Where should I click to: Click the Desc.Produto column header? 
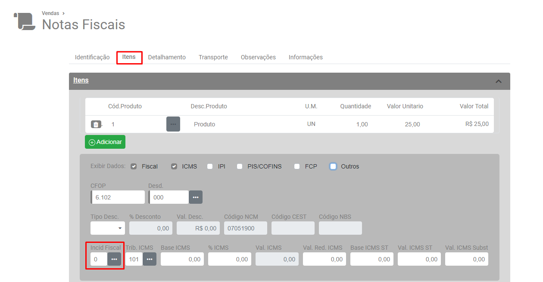coord(209,106)
